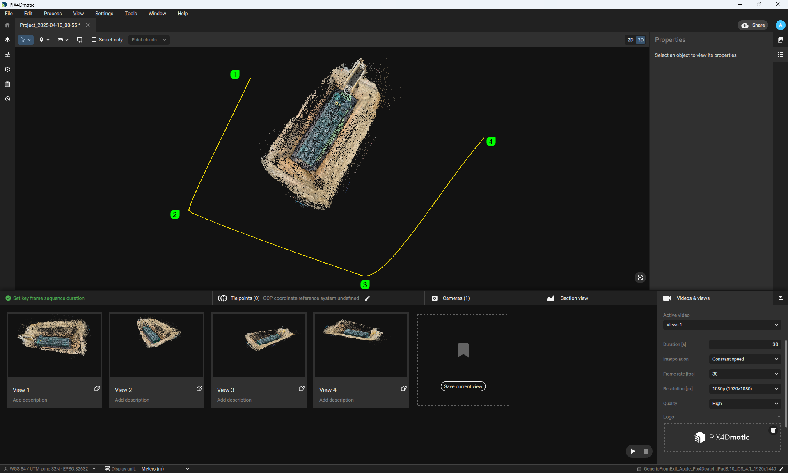Screen dimensions: 788x473
Task: Open the Process menu
Action: tap(53, 14)
